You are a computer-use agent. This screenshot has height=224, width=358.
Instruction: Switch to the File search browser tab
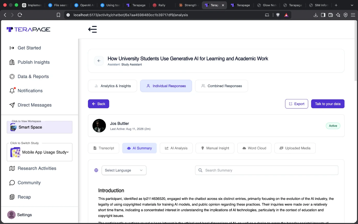point(58,5)
